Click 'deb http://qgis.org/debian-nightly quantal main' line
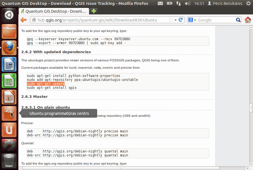Screen dimensions: 253x170 click(77, 151)
